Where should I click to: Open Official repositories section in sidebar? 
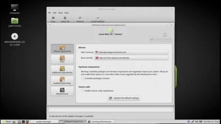tap(62, 49)
